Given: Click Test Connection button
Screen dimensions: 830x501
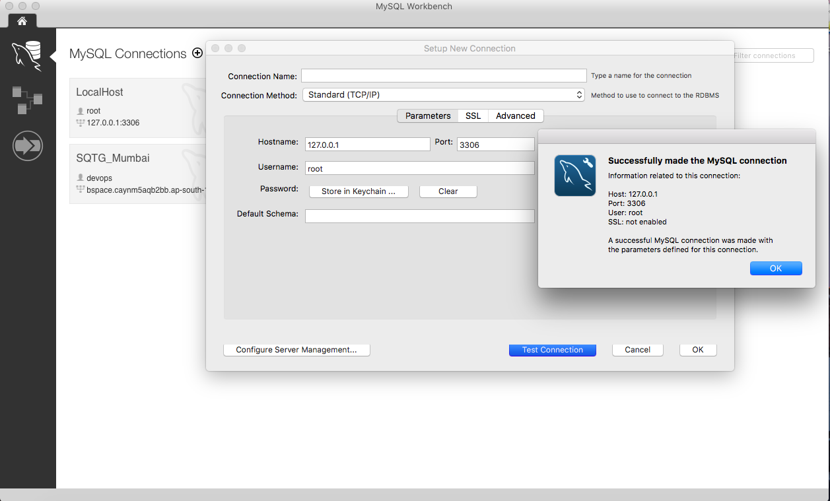Looking at the screenshot, I should tap(553, 350).
